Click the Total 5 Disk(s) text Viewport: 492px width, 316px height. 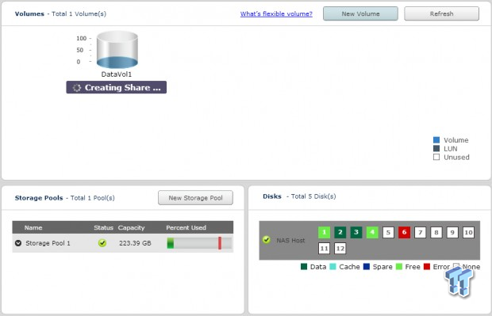[x=313, y=196]
